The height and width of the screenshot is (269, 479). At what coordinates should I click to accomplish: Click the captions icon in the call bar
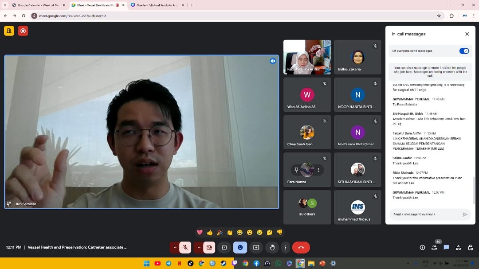[224, 247]
